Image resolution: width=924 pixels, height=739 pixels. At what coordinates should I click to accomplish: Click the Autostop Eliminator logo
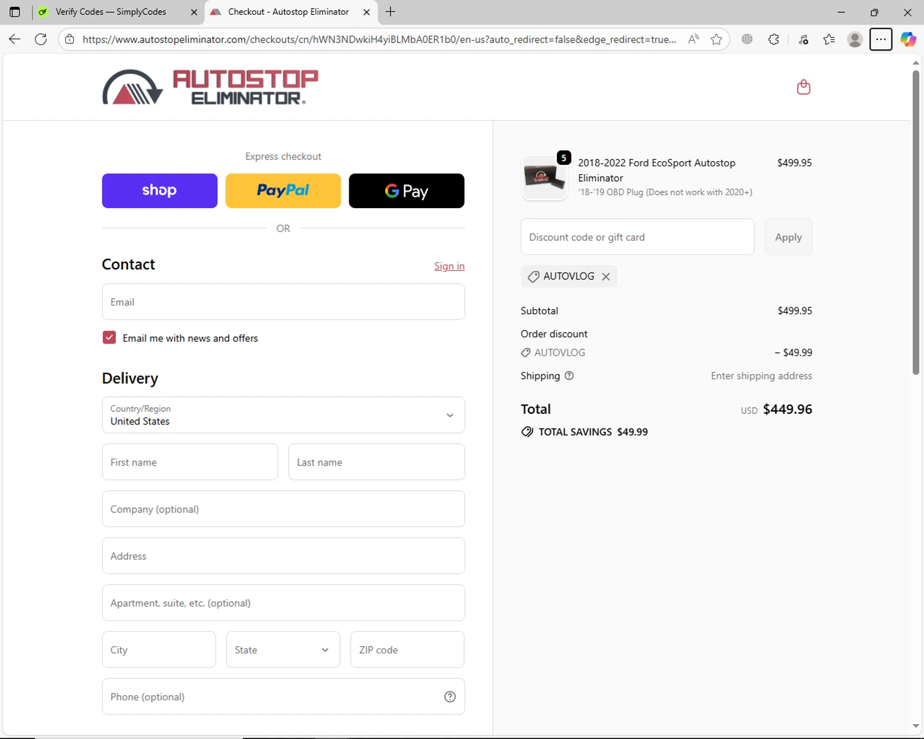tap(210, 87)
